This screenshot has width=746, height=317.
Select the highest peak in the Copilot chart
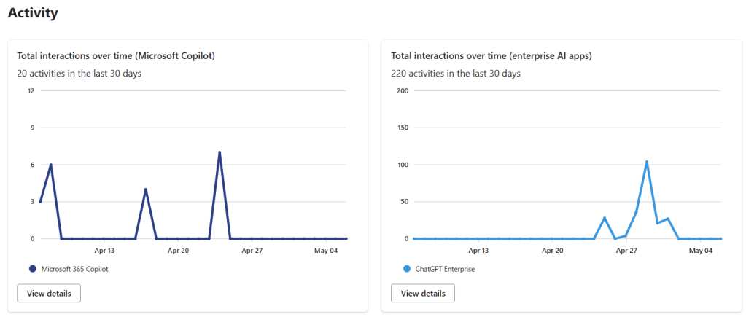219,152
